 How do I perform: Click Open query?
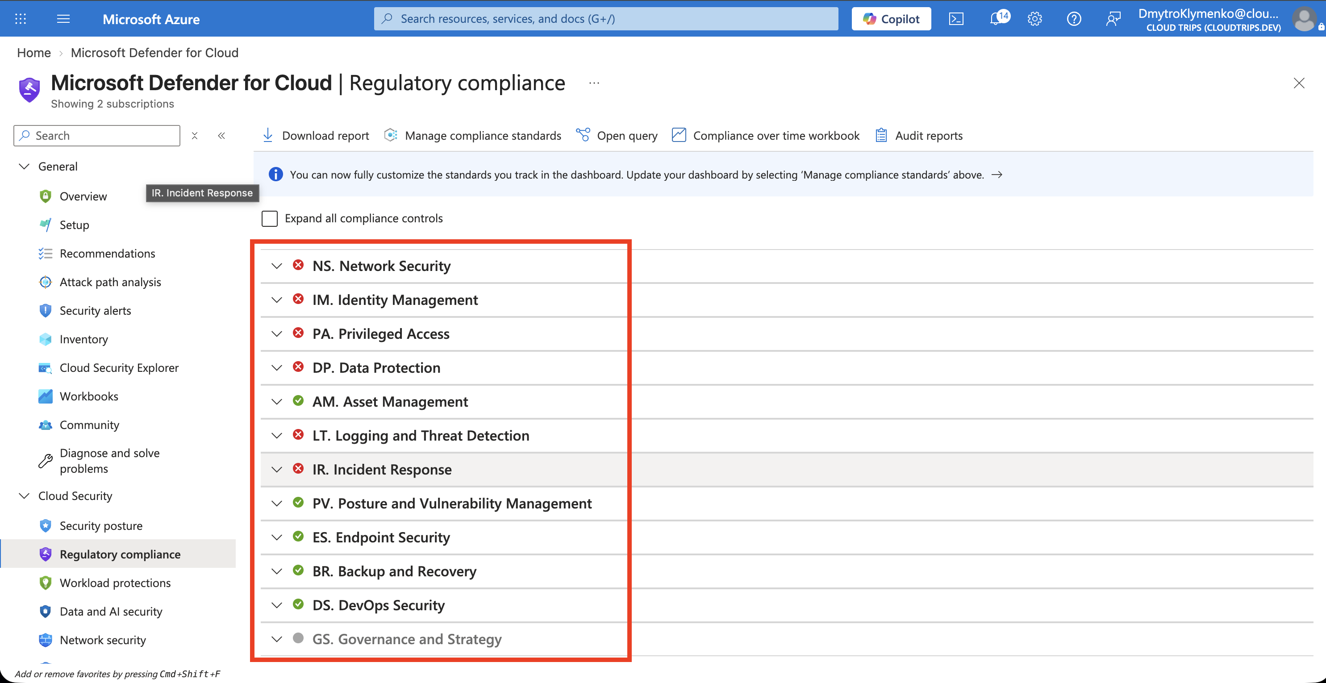(617, 135)
